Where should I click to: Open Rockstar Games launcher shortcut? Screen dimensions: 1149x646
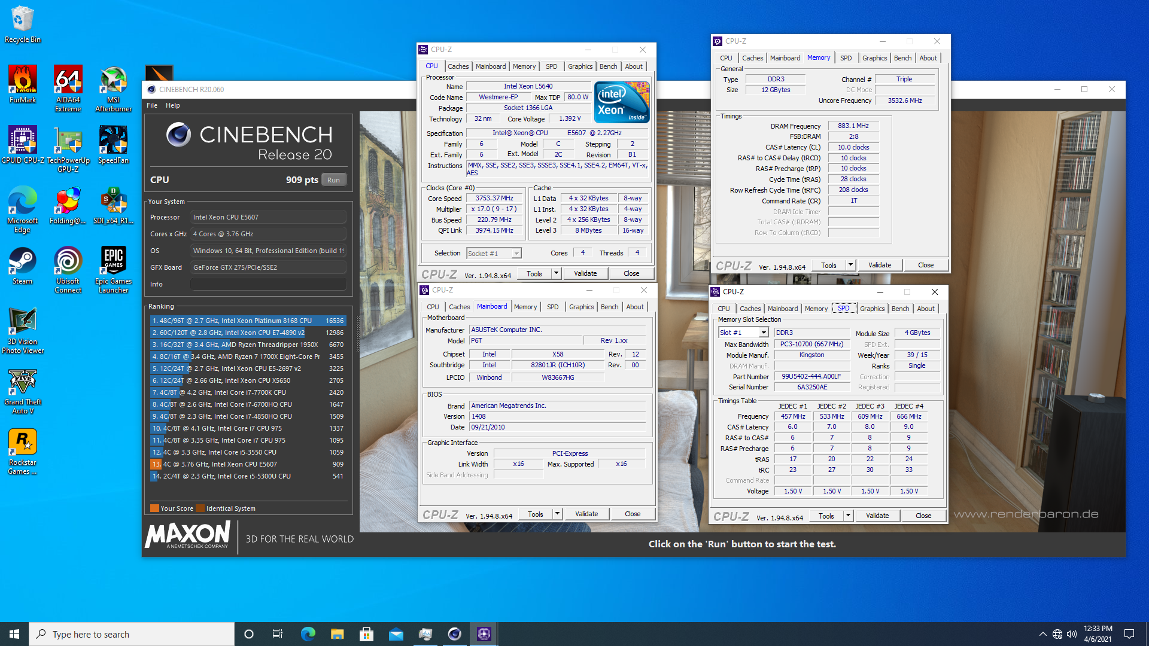pos(23,451)
